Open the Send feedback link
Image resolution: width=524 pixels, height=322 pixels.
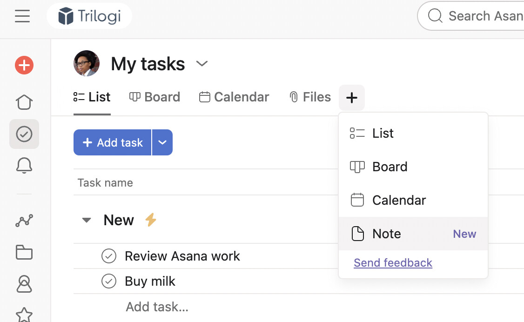tap(393, 263)
